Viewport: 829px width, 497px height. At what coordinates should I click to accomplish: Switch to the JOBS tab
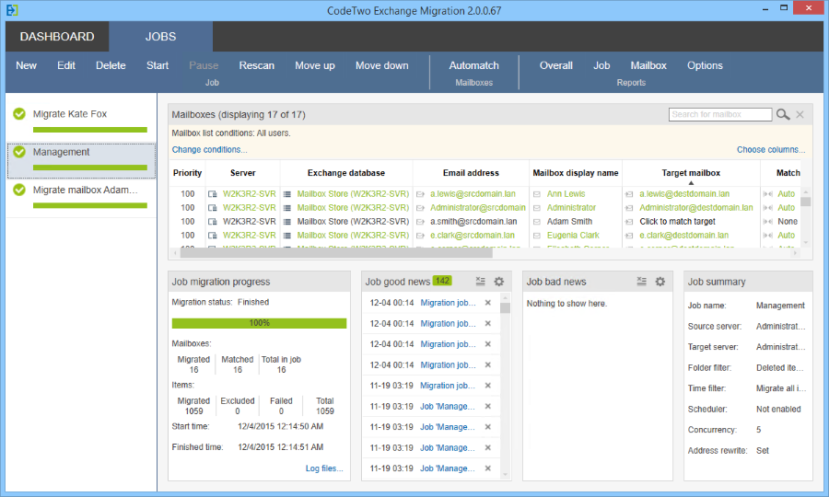click(160, 37)
